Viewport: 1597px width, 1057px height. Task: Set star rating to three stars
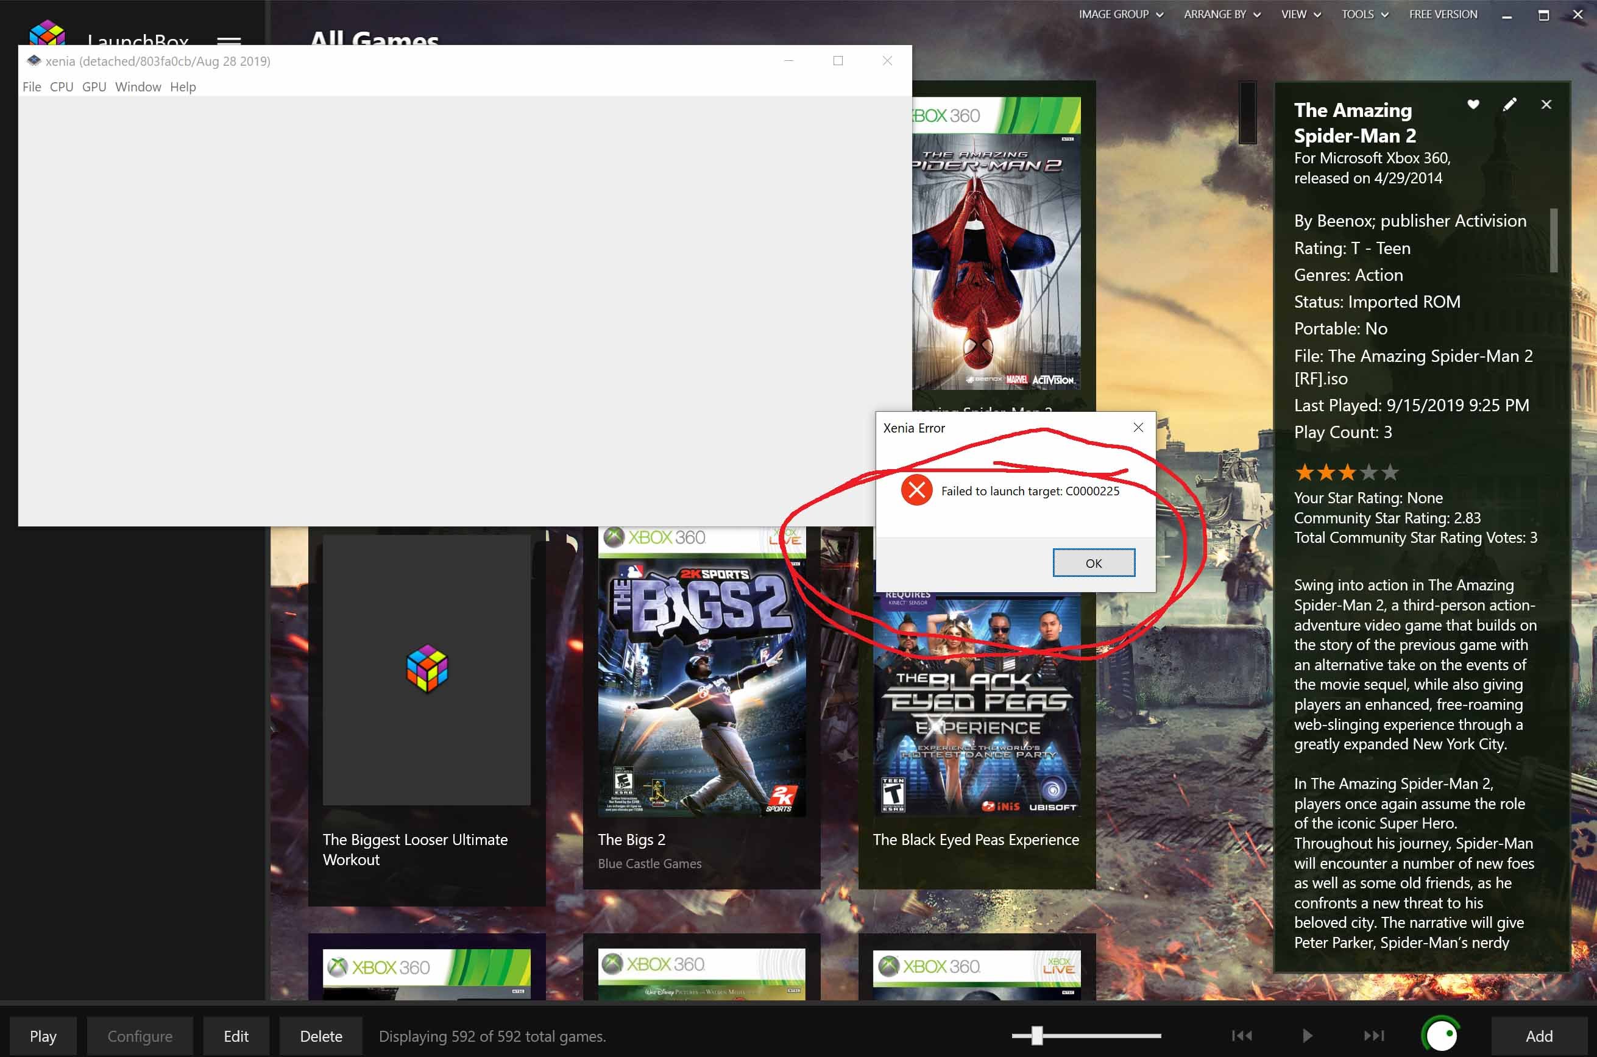[x=1347, y=472]
